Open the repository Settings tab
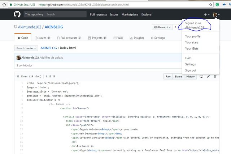This screenshot has width=231, height=154. click(158, 38)
